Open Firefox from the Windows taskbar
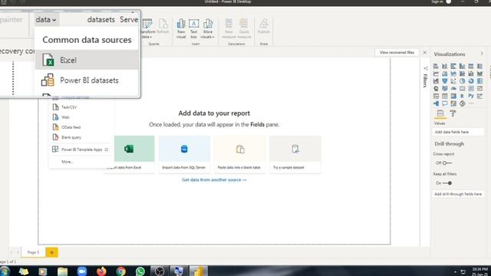 coord(101,271)
